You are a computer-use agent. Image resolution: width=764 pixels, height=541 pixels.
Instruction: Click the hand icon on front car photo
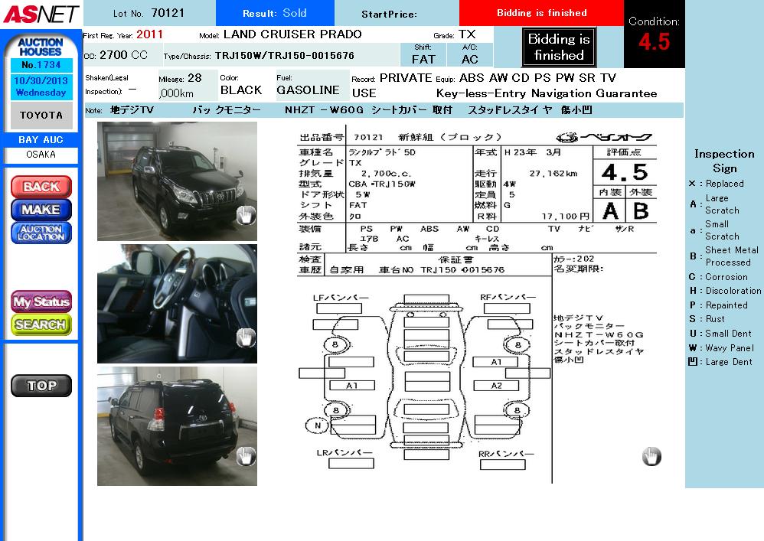click(x=245, y=215)
